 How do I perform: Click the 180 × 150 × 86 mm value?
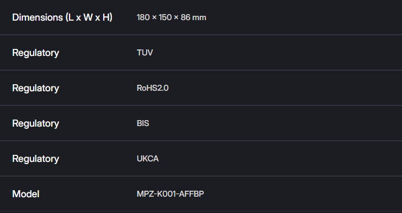click(172, 17)
